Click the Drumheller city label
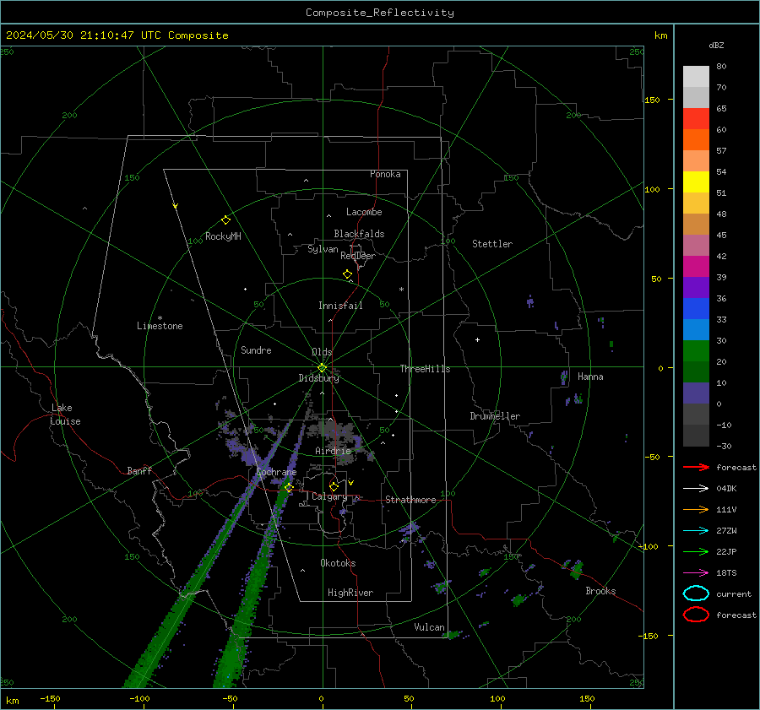Screen dimensions: 760x710 [x=495, y=416]
